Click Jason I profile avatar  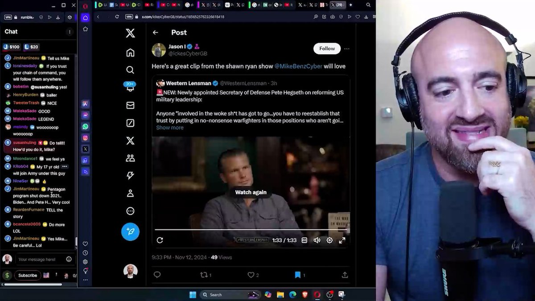(159, 50)
